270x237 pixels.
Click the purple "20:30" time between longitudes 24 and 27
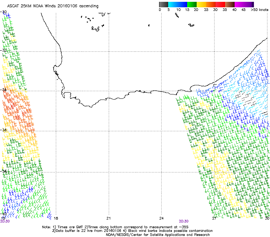184,221
